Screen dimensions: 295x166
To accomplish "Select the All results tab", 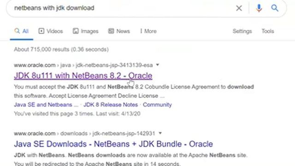I will (22, 31).
